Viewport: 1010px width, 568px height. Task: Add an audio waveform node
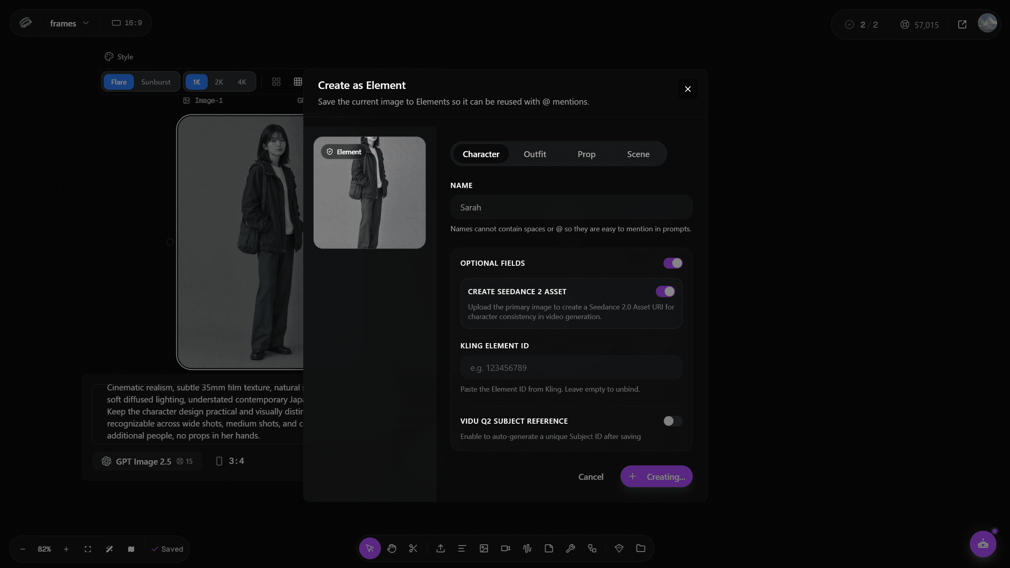point(527,548)
